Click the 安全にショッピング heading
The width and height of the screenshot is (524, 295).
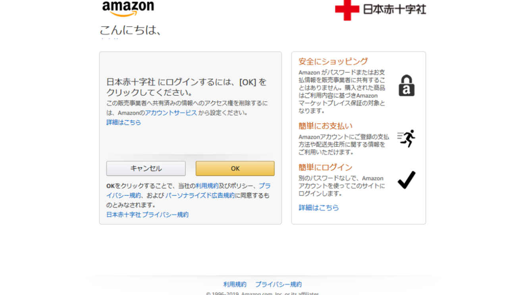tap(333, 62)
